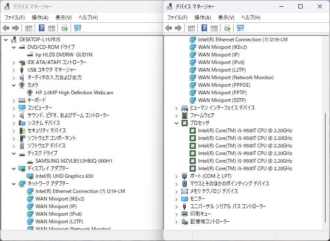Collapse the カメラ node

(14, 85)
